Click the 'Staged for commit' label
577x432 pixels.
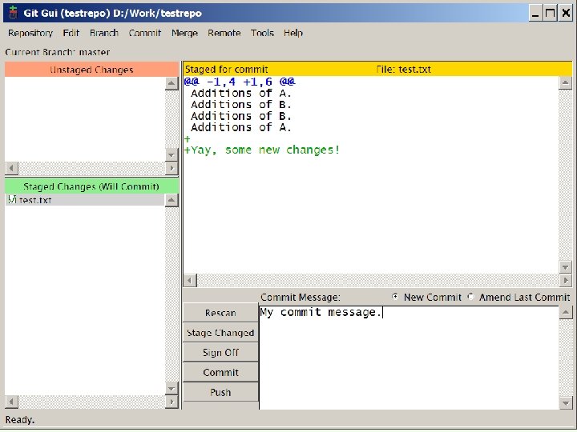pyautogui.click(x=226, y=69)
